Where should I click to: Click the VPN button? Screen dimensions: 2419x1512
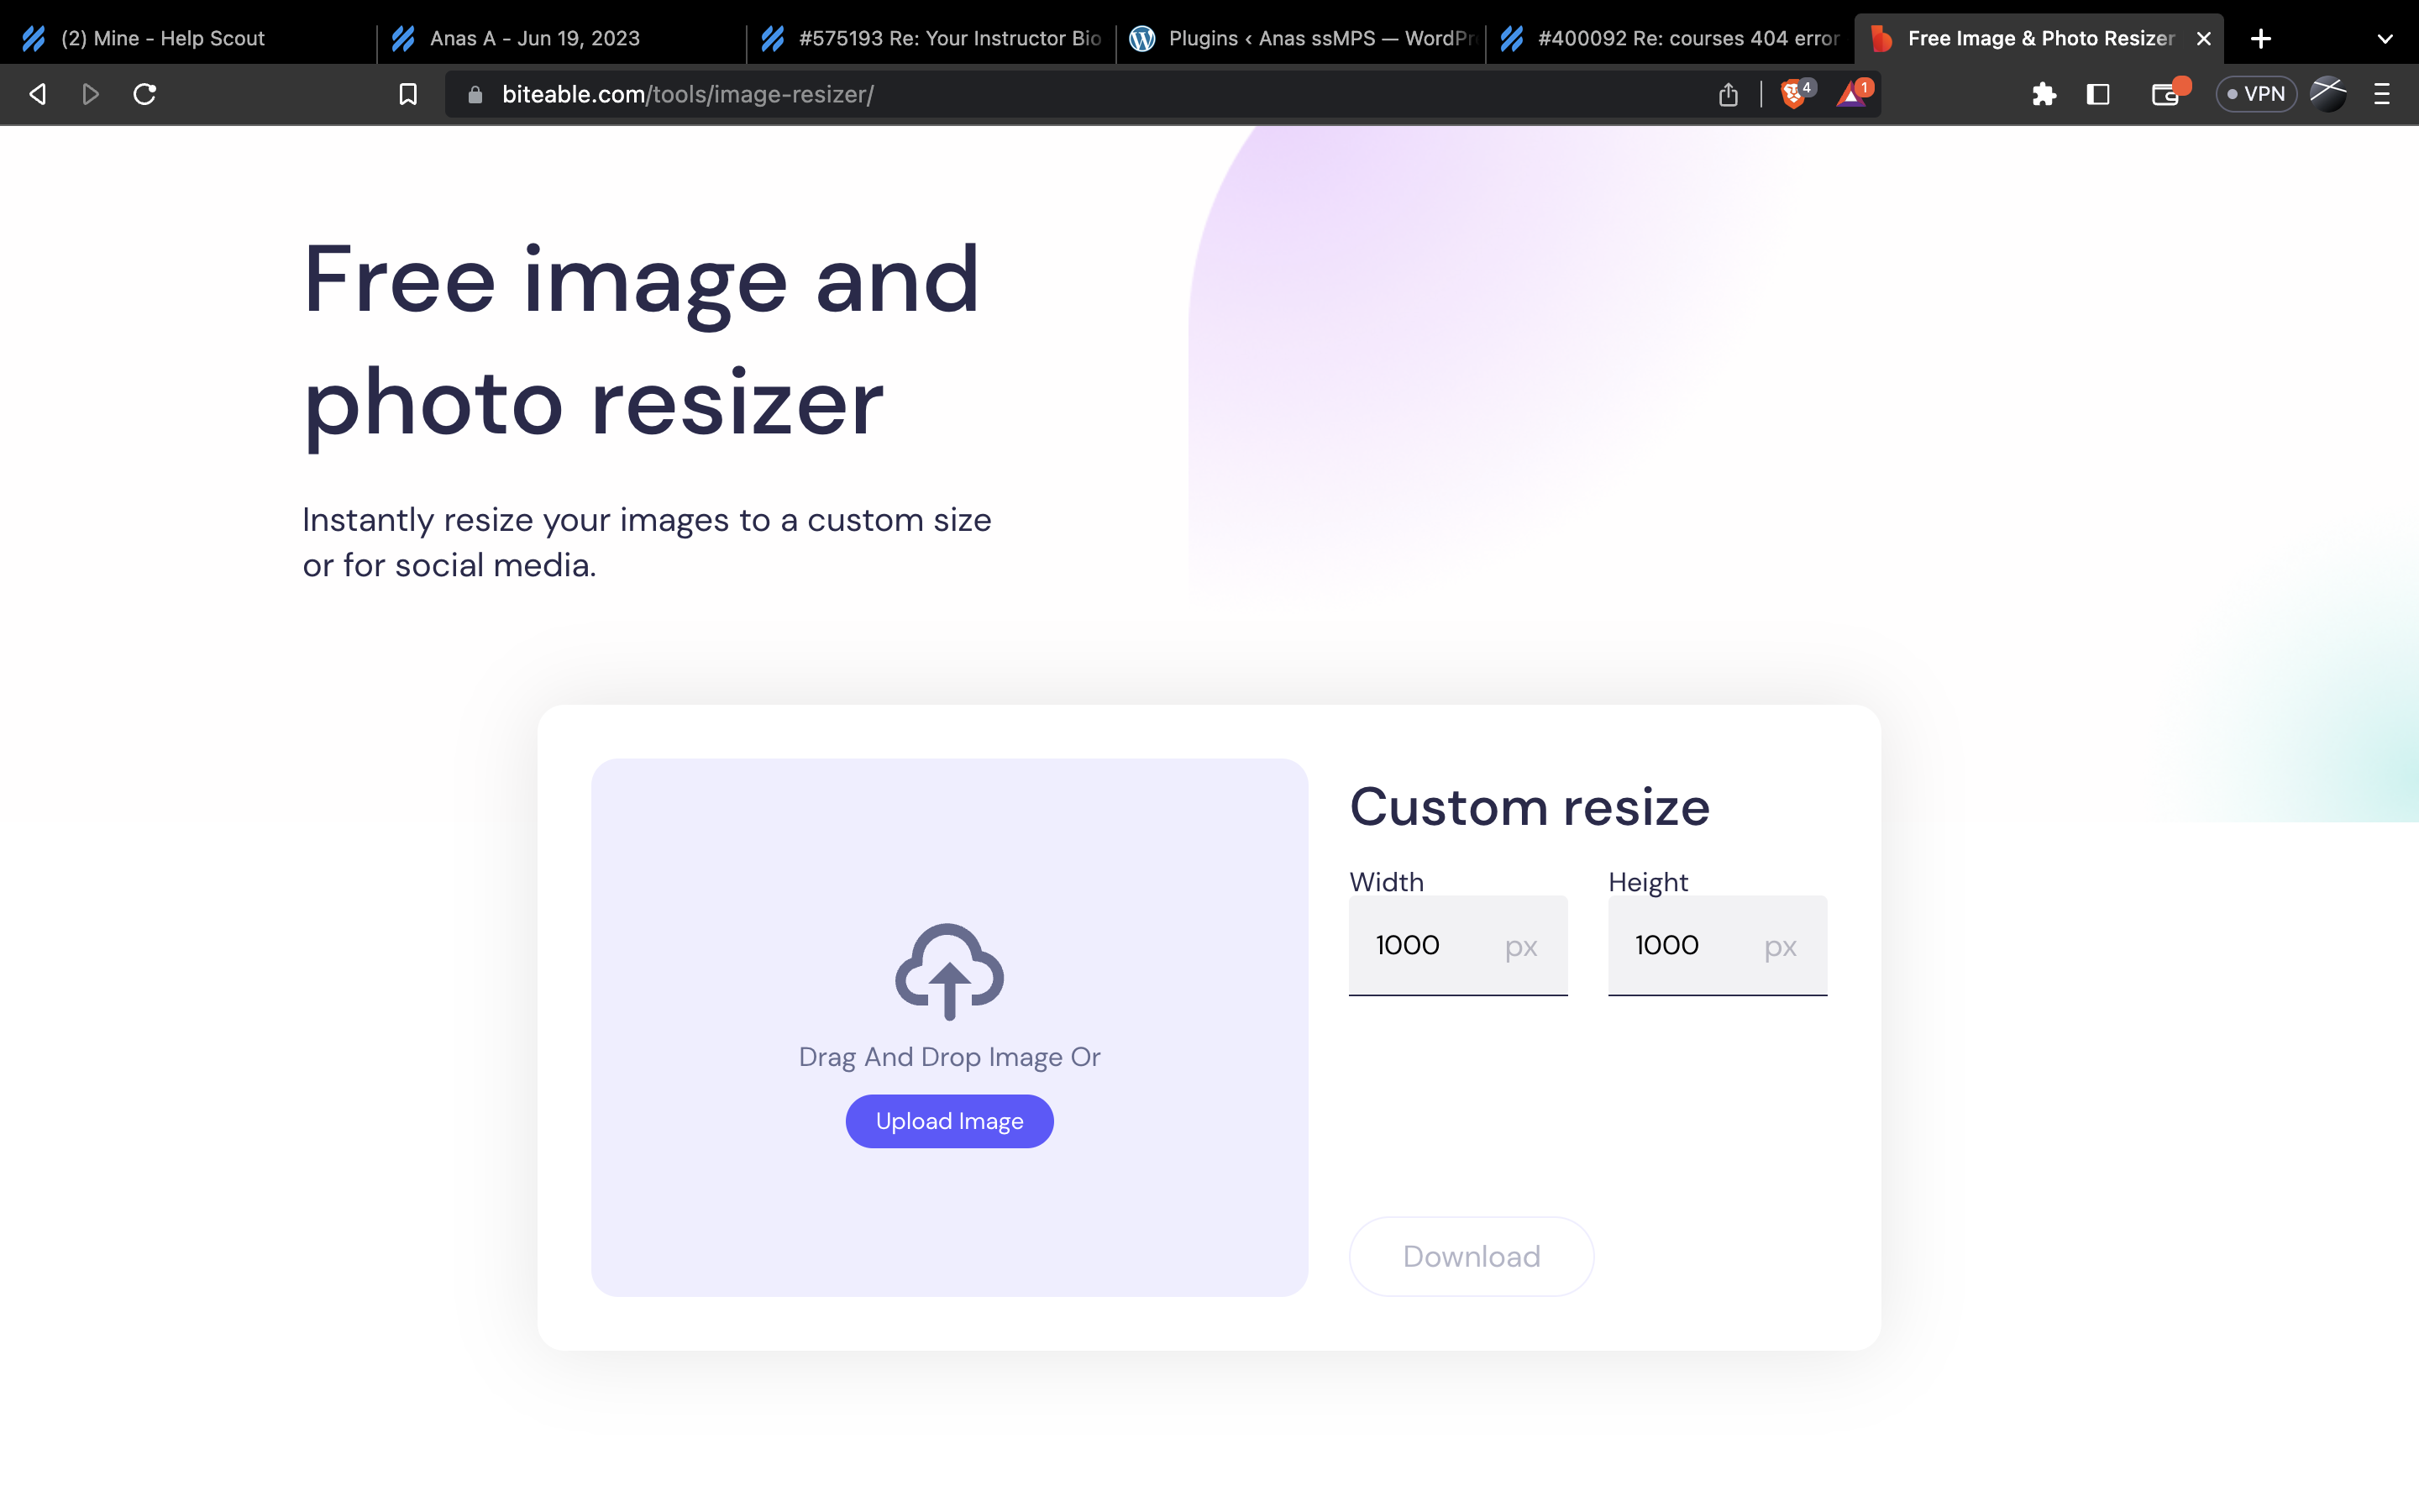2256,94
